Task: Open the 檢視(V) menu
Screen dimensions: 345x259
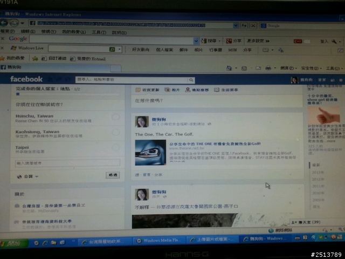Action: (x=49, y=32)
